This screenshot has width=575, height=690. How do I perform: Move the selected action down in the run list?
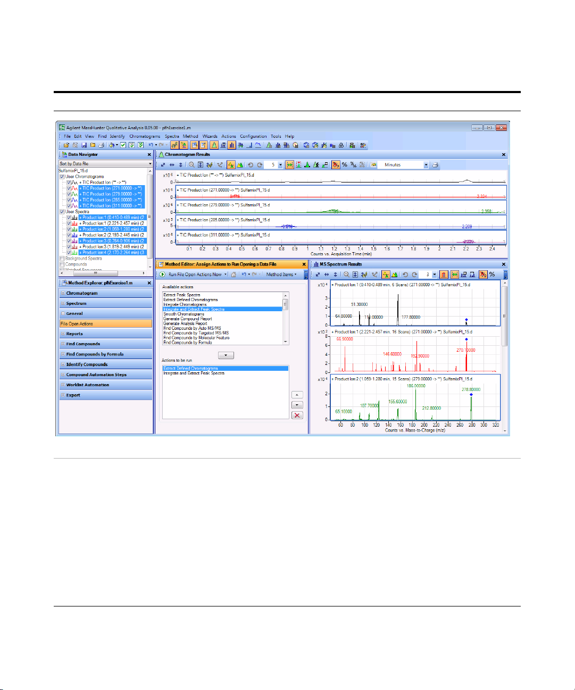(297, 405)
